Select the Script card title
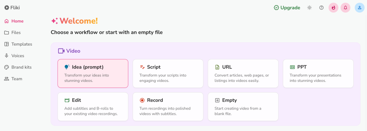The image size is (367, 131). [154, 67]
